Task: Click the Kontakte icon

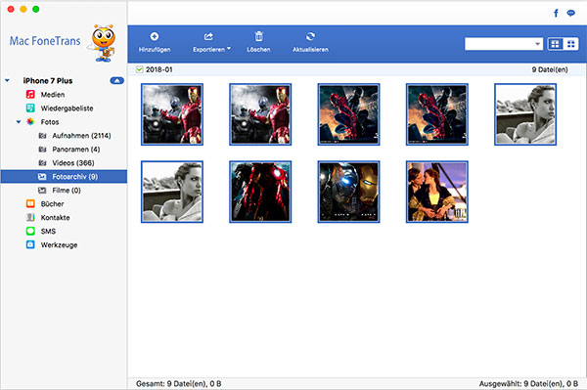Action: [x=30, y=217]
